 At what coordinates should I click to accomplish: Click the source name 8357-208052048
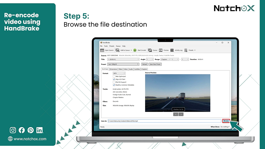click(x=113, y=55)
